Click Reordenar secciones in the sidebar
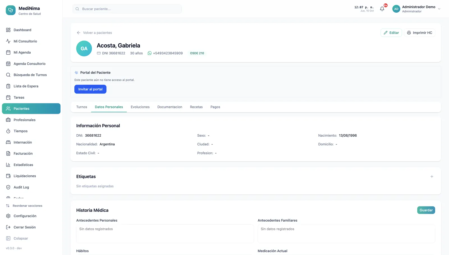The height and width of the screenshot is (255, 449). 24,206
